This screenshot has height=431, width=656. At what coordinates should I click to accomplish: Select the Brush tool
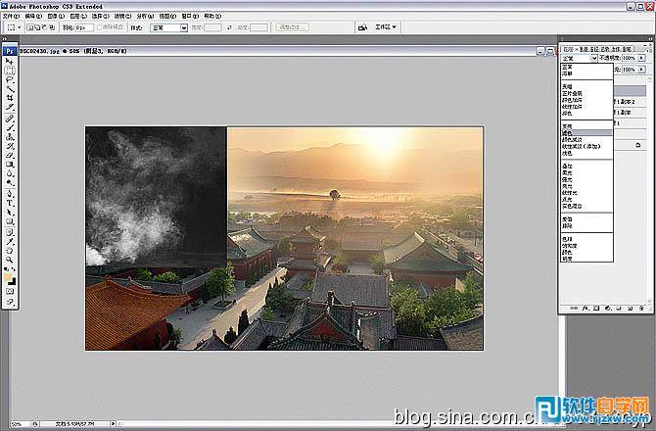10,128
